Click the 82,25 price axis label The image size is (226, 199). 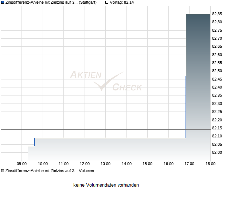point(217,112)
